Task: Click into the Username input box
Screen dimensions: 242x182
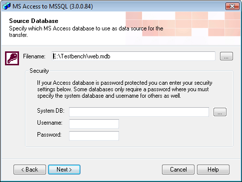Action: [x=94, y=124]
